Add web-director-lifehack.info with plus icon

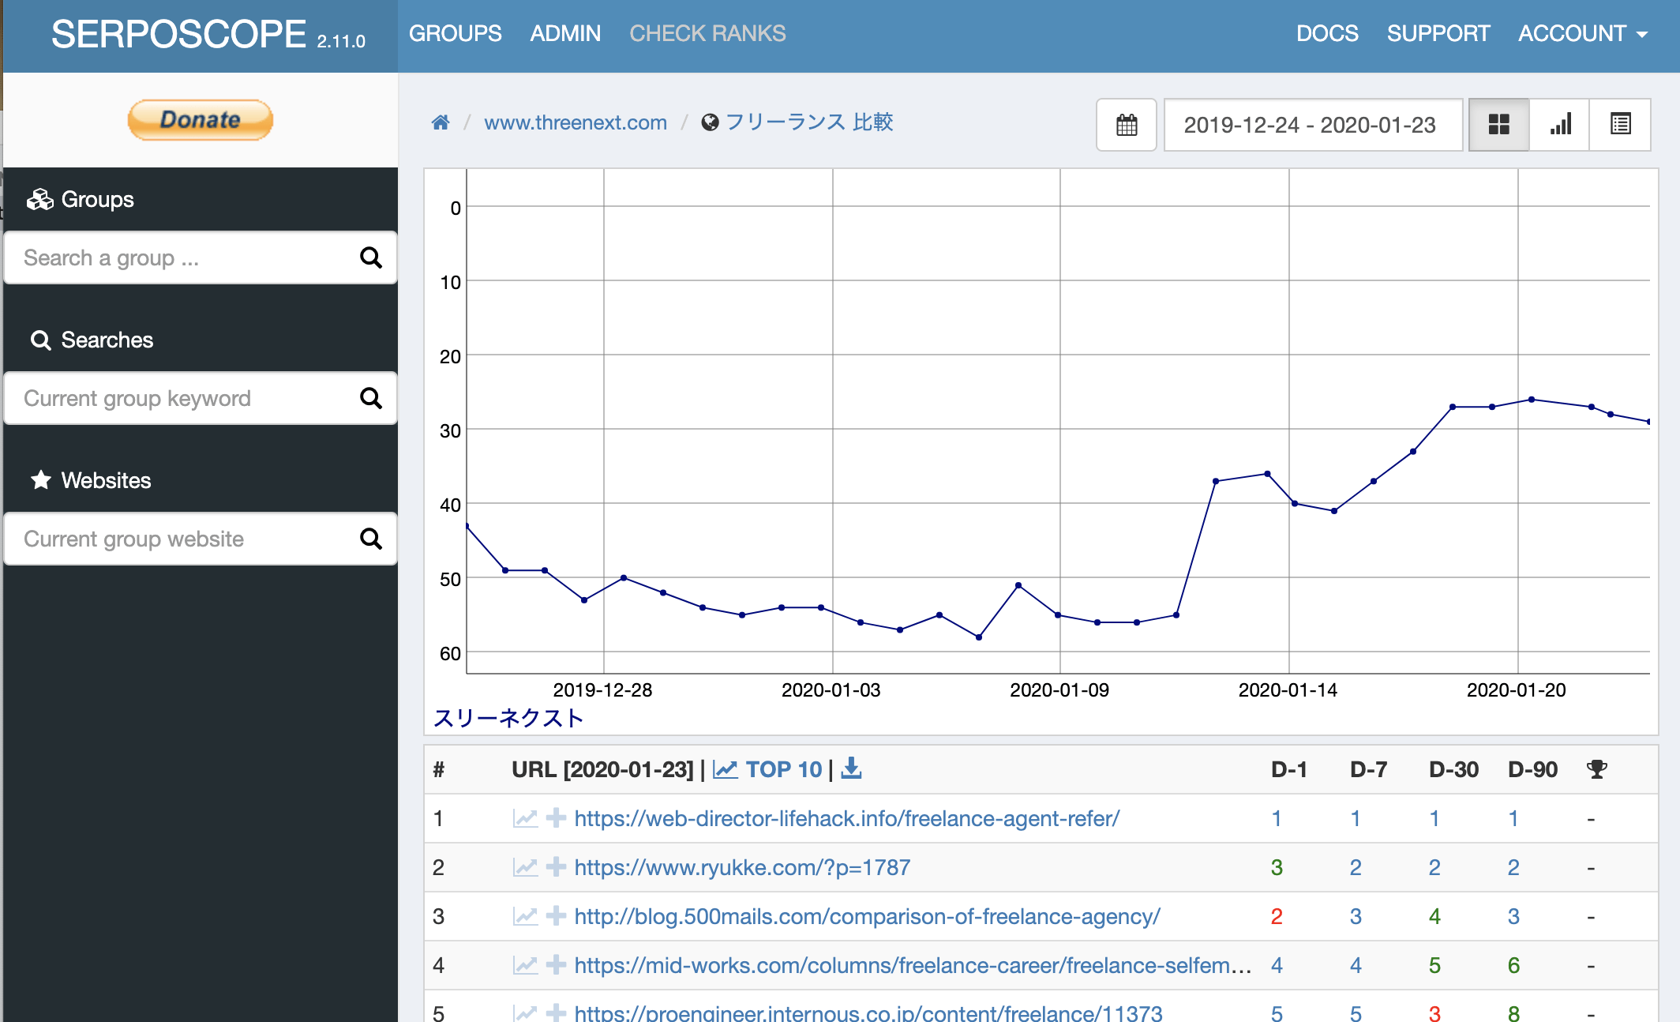click(x=556, y=818)
